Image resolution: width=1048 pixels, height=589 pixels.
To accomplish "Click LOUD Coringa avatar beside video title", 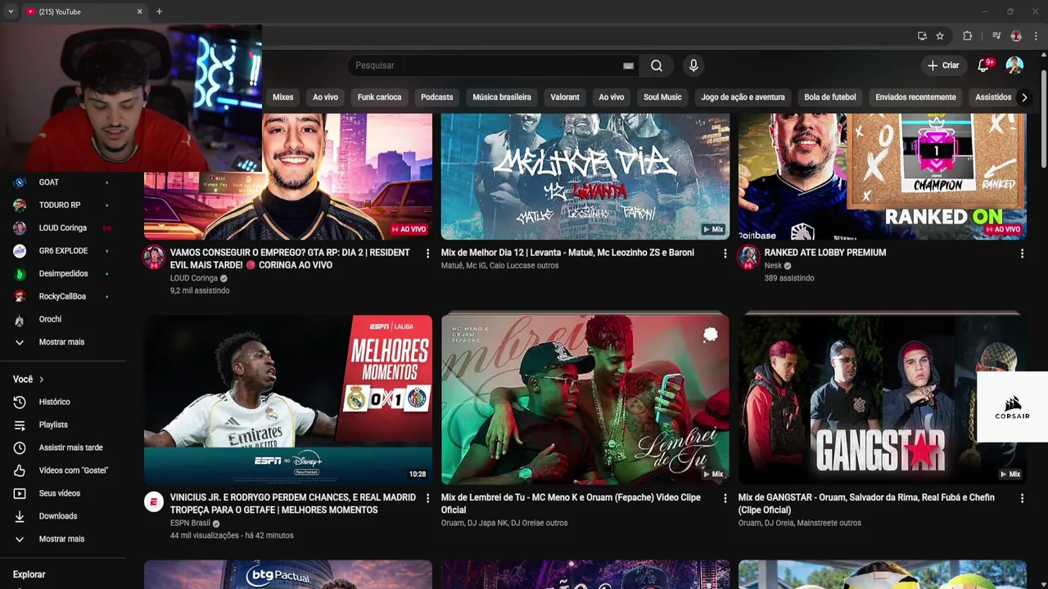I will [x=154, y=257].
